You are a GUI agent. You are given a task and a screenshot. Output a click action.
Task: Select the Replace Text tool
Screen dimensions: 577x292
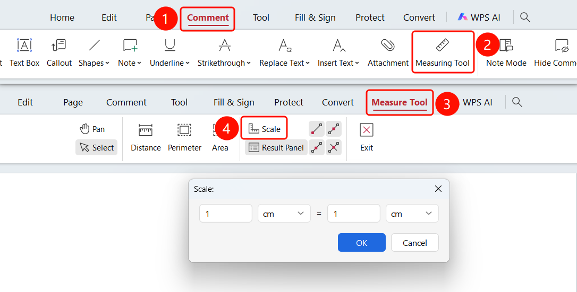tap(284, 53)
